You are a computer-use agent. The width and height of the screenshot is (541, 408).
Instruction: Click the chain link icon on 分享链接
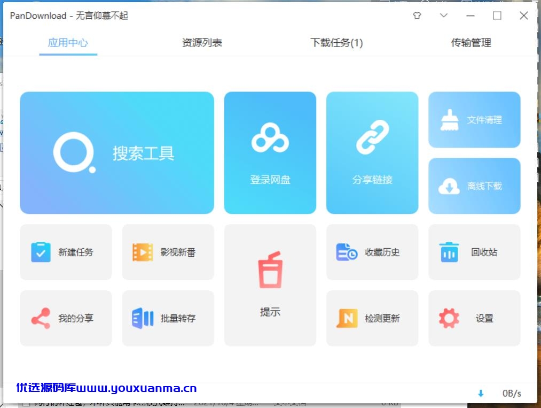[x=372, y=137]
